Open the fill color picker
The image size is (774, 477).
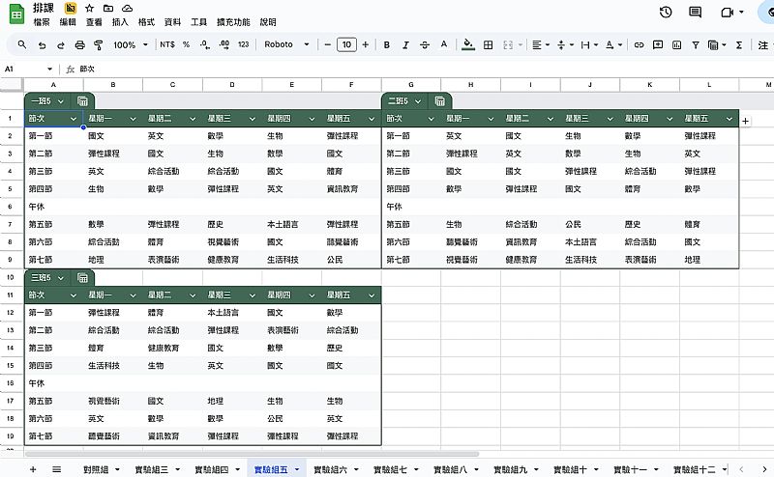[469, 44]
